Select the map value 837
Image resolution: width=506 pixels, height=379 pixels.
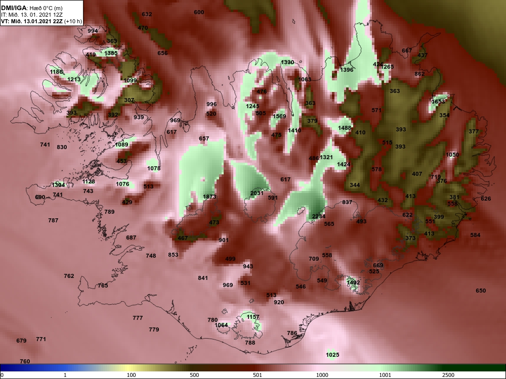click(347, 202)
